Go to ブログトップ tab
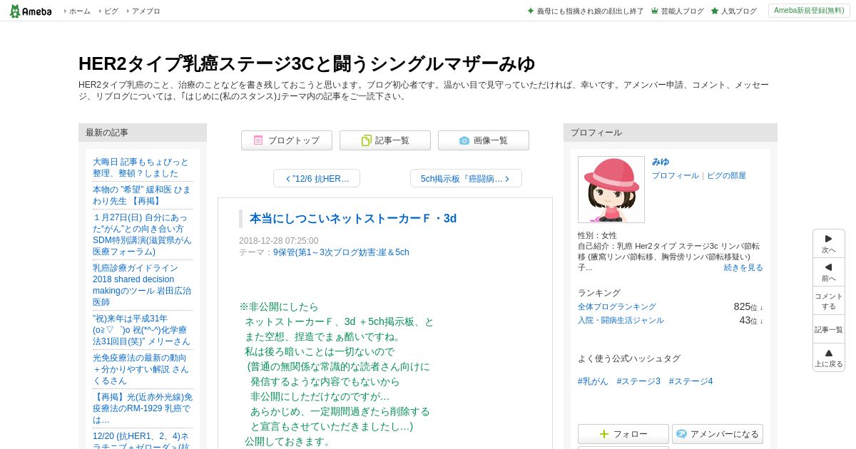Screen dimensions: 856x449 coord(287,140)
